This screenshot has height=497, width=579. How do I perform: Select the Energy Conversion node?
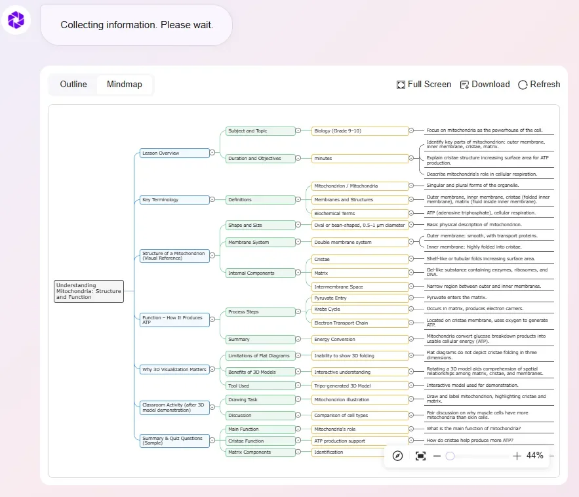pos(360,340)
